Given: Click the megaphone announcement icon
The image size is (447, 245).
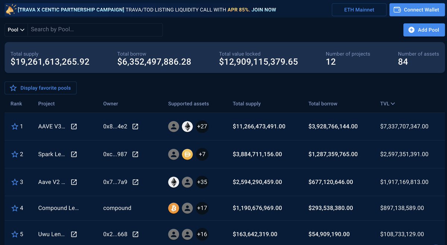Looking at the screenshot, I should click(x=10, y=9).
